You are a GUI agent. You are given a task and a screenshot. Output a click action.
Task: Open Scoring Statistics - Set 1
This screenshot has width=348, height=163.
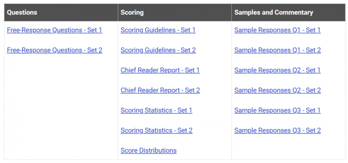pos(156,110)
